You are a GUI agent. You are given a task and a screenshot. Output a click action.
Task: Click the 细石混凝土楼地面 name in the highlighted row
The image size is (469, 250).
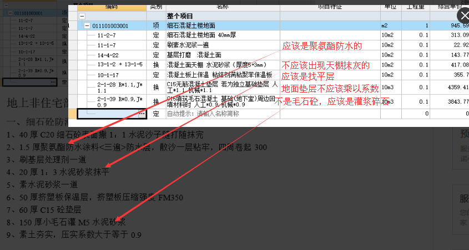pos(223,26)
